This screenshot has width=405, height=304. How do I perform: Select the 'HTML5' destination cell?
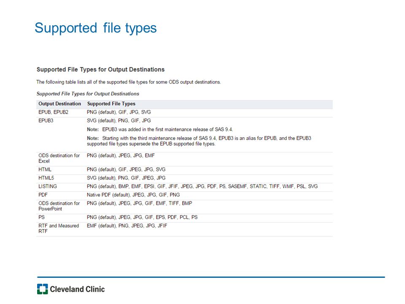pyautogui.click(x=46, y=178)
